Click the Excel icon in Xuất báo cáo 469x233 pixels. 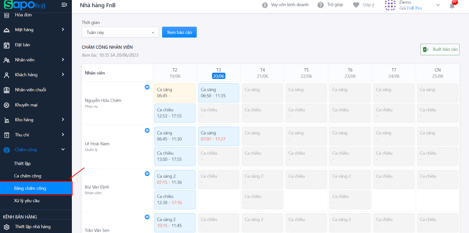[425, 49]
